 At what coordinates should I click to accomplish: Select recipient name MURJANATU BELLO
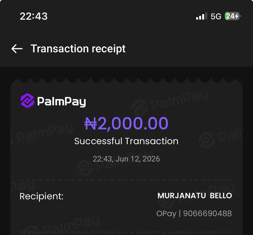click(195, 196)
